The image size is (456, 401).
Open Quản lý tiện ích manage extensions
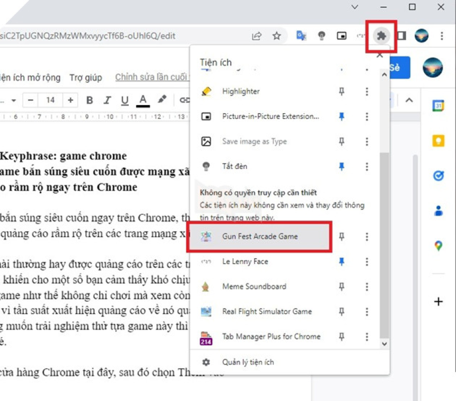pos(290,362)
